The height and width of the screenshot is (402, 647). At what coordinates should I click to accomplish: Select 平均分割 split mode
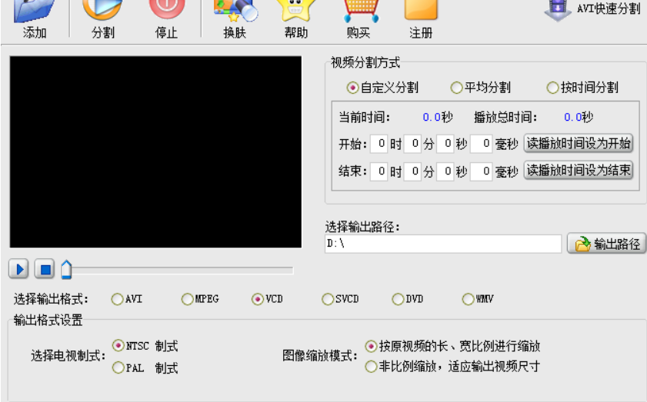click(x=481, y=88)
